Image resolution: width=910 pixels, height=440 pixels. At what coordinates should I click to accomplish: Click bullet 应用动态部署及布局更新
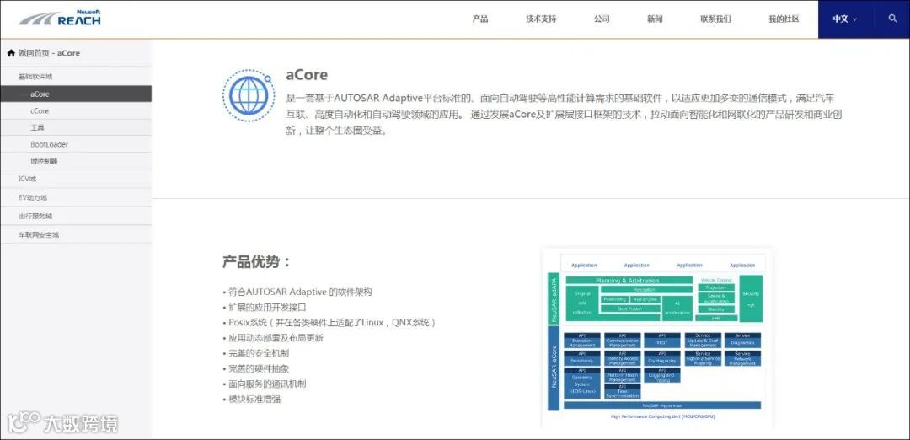point(273,338)
